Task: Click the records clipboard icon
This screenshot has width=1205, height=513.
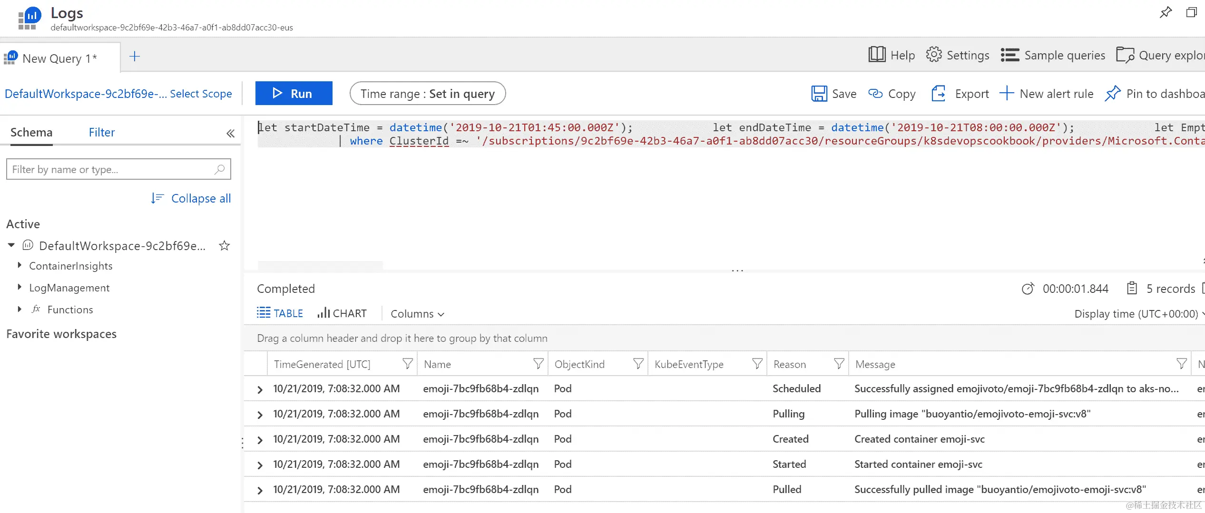Action: [x=1132, y=288]
